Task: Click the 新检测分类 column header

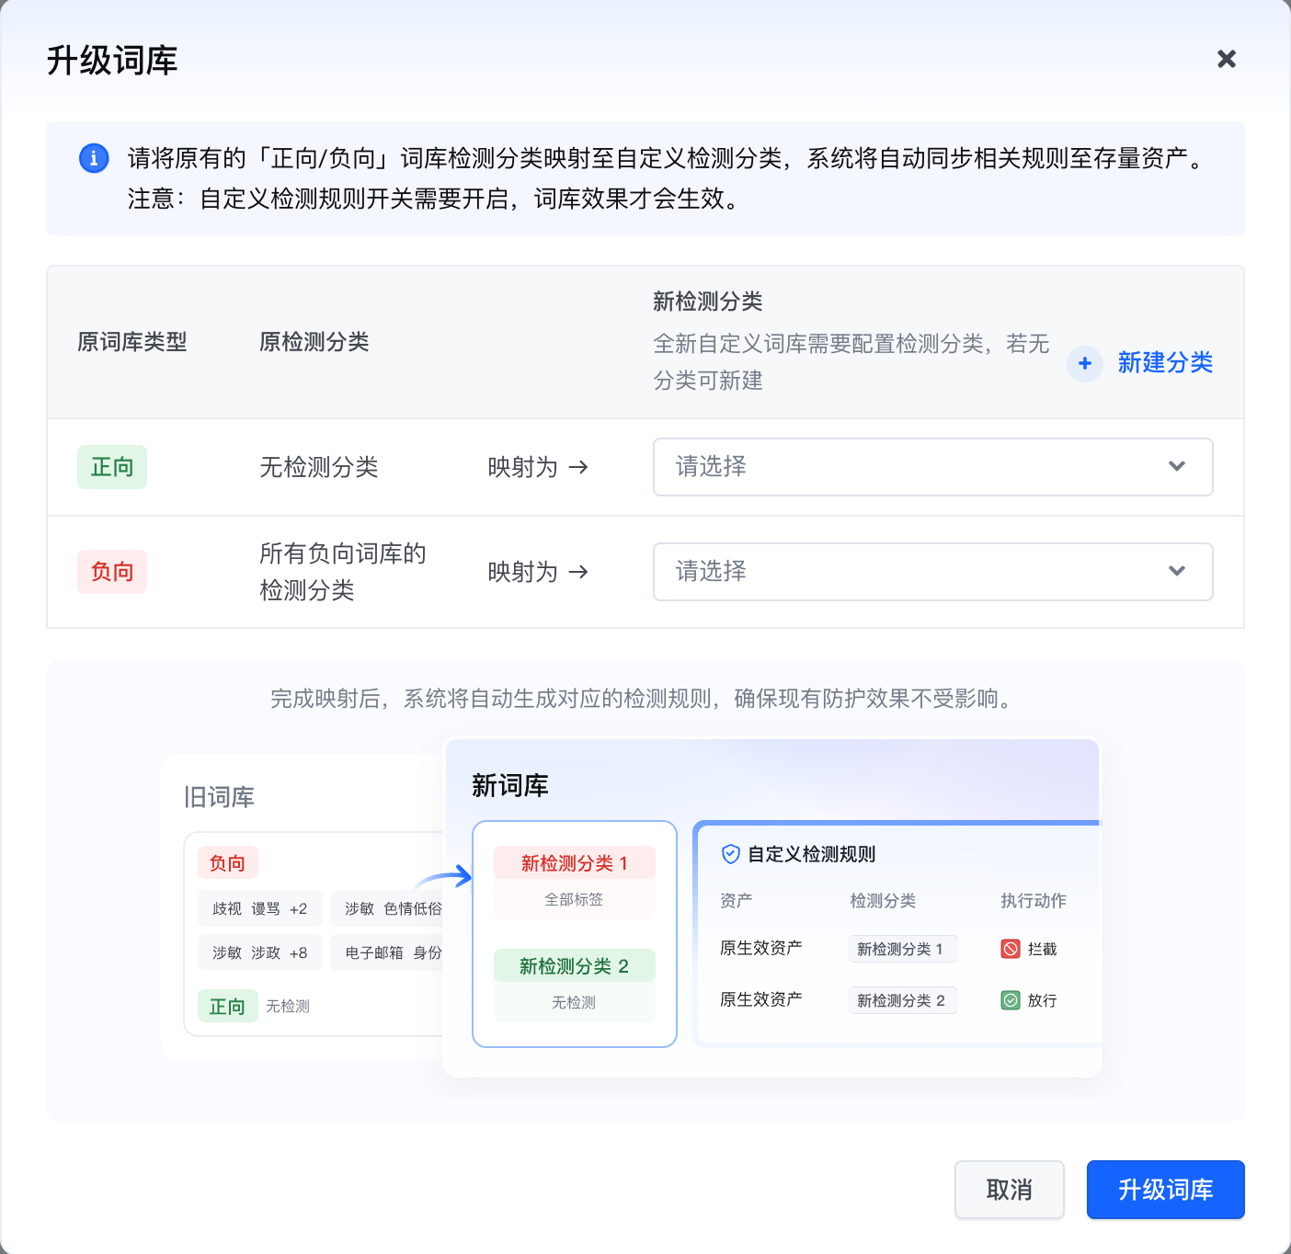Action: click(x=708, y=302)
